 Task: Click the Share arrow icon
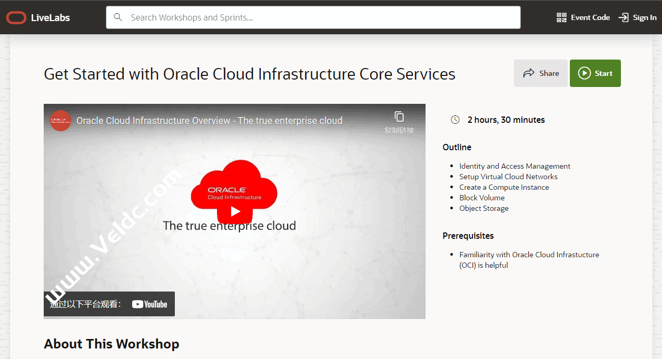pos(528,73)
